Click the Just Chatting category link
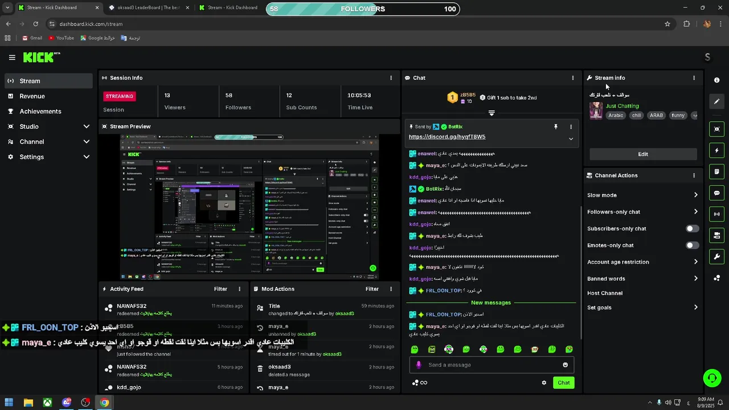The image size is (729, 410). (622, 106)
